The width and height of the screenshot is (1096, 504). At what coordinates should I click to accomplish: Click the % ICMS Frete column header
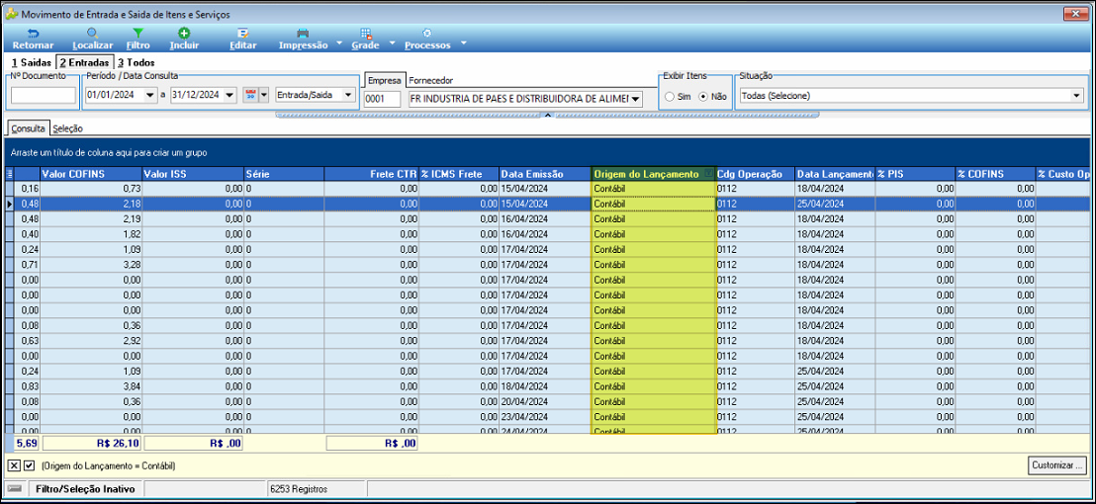459,174
